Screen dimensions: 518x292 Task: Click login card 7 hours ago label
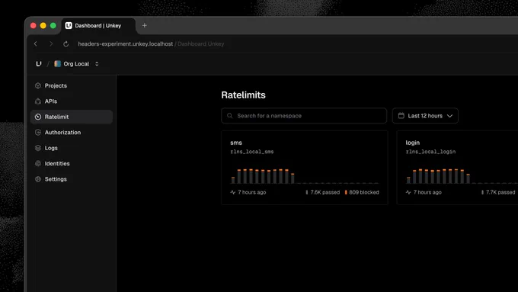pyautogui.click(x=427, y=192)
